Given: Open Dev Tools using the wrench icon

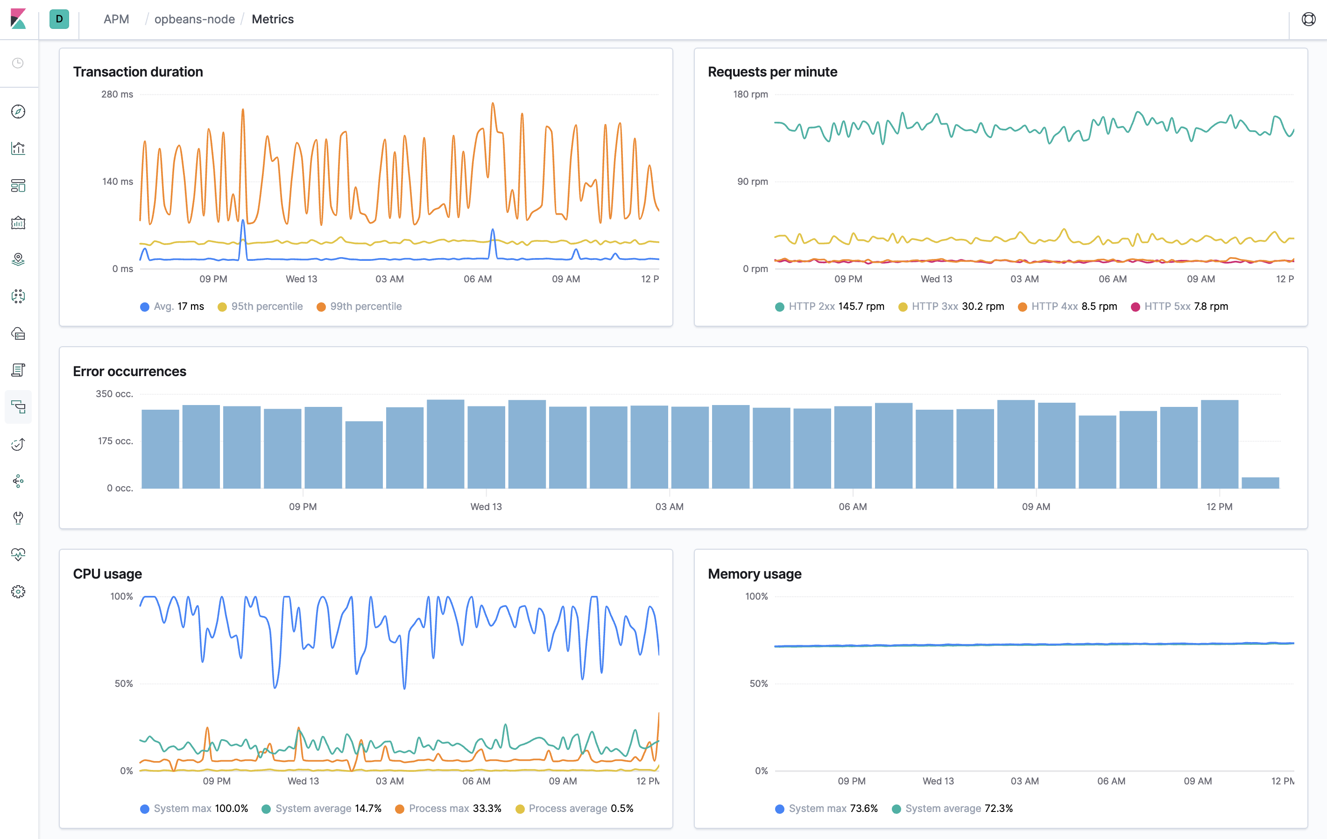Looking at the screenshot, I should (18, 517).
